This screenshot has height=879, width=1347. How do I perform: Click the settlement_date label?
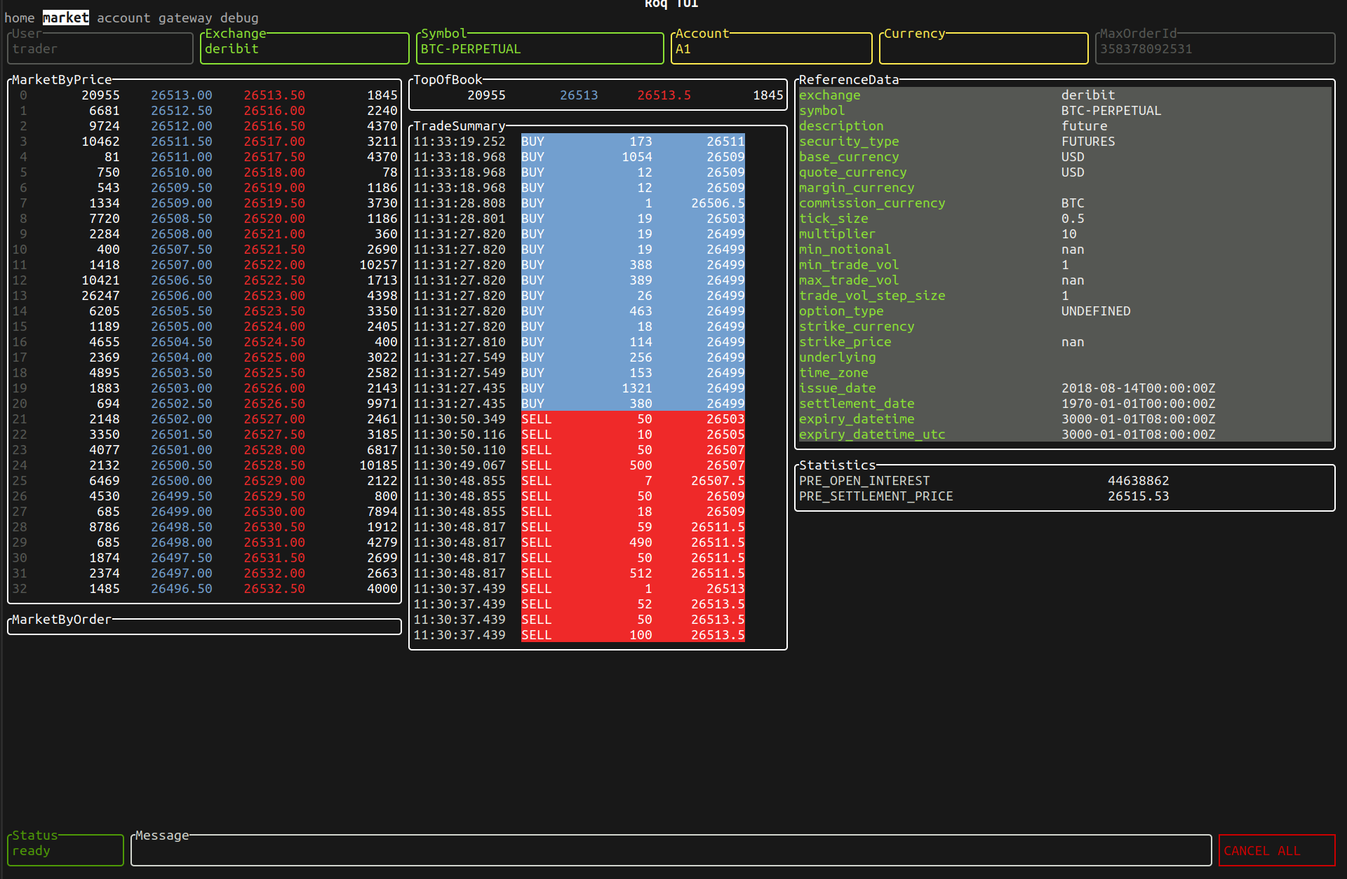(857, 403)
